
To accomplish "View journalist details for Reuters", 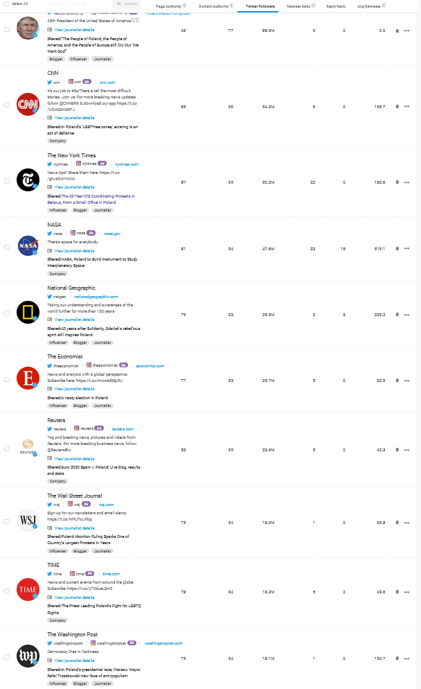I will pyautogui.click(x=74, y=459).
